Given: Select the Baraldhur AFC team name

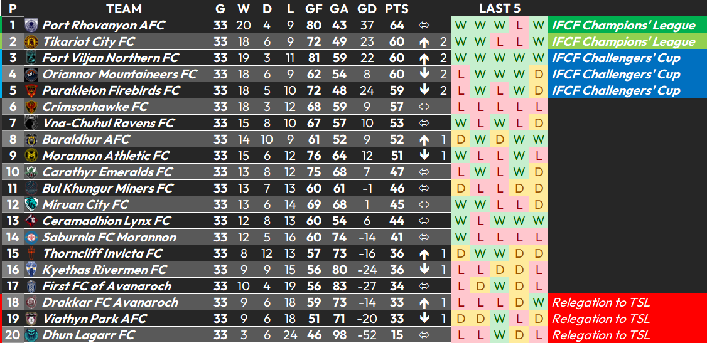Looking at the screenshot, I should click(x=85, y=140).
